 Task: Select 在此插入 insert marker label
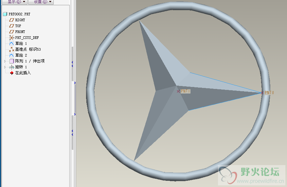coord(23,73)
